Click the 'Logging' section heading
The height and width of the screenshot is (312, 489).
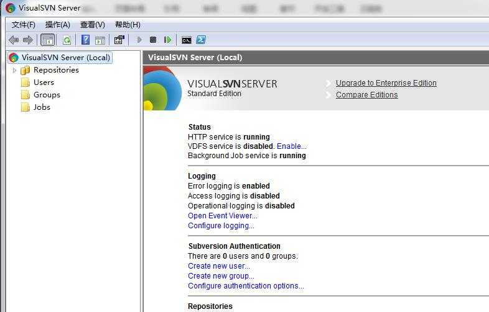coord(202,176)
